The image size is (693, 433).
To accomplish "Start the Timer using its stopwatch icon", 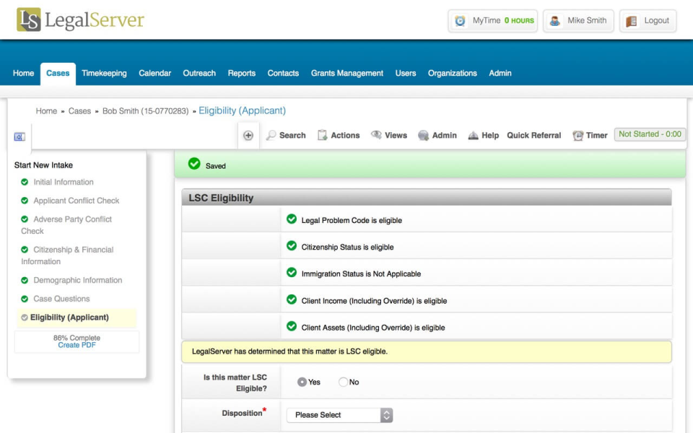I will [577, 135].
